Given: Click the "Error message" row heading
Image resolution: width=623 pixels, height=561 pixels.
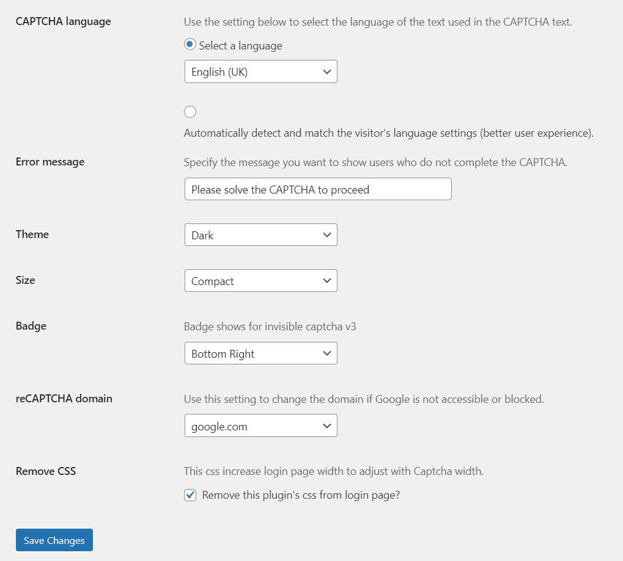Looking at the screenshot, I should (50, 162).
